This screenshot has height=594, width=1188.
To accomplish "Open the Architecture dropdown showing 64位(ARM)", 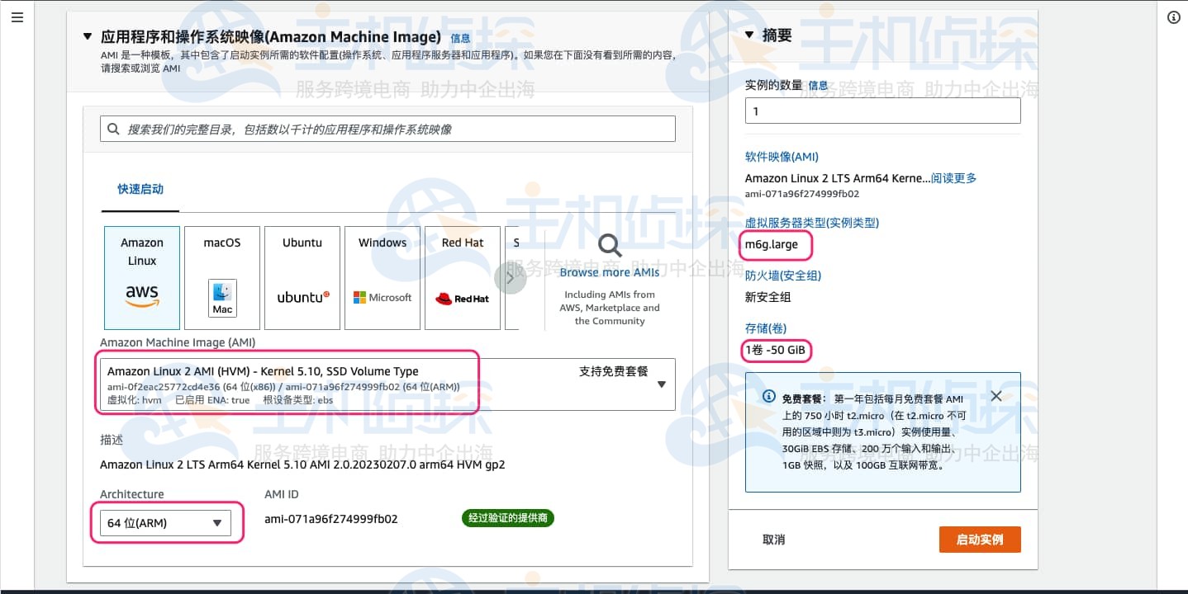I will click(164, 522).
